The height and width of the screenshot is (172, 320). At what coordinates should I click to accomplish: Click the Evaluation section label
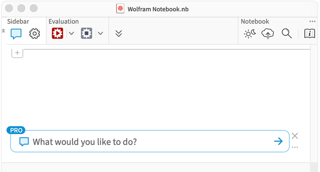64,21
